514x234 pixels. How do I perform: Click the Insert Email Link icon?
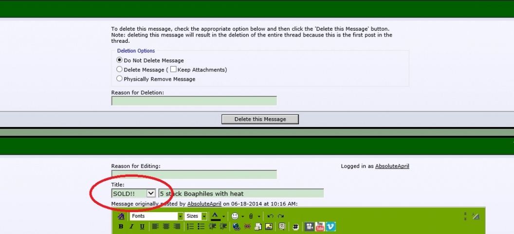[258, 227]
